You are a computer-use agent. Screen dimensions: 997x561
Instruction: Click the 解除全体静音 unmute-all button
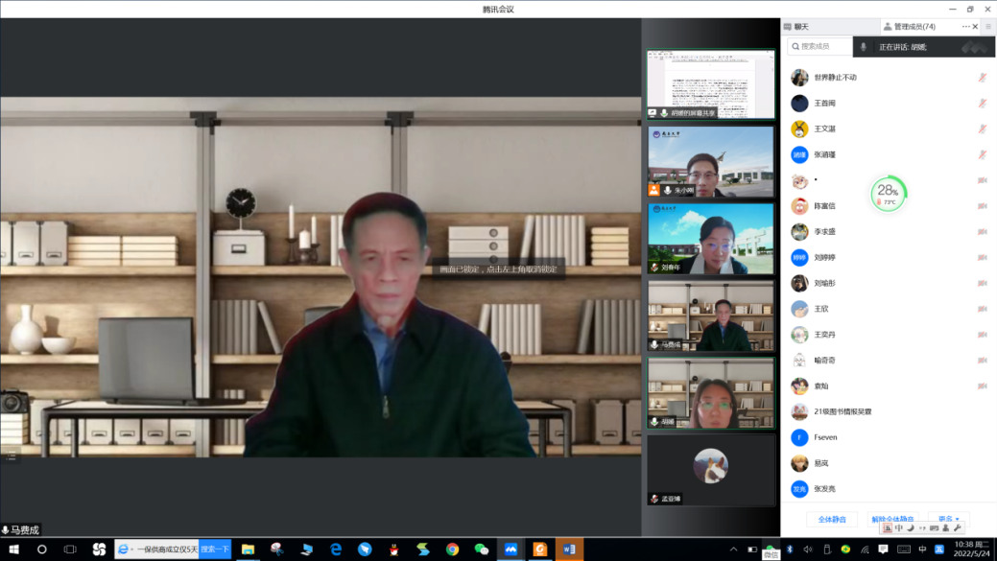[892, 519]
